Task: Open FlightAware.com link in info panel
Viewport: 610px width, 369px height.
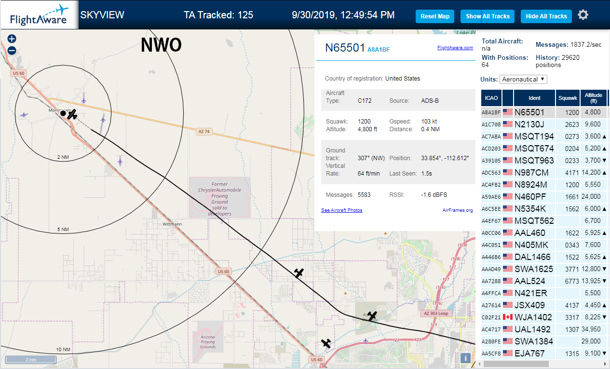Action: click(x=455, y=48)
